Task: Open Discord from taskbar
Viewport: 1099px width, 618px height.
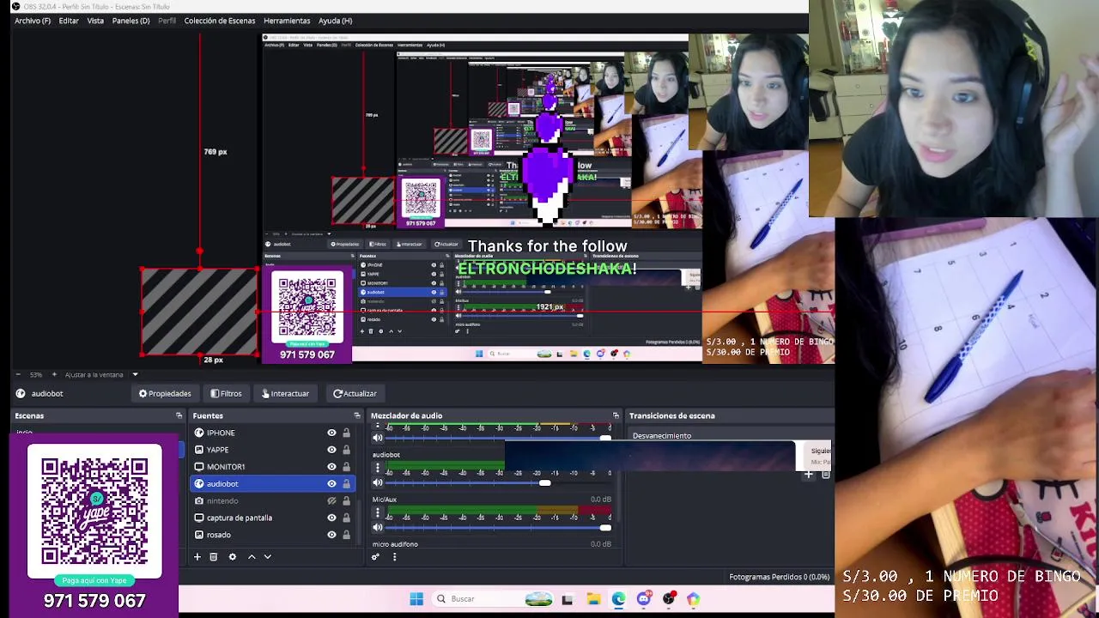Action: click(x=643, y=599)
